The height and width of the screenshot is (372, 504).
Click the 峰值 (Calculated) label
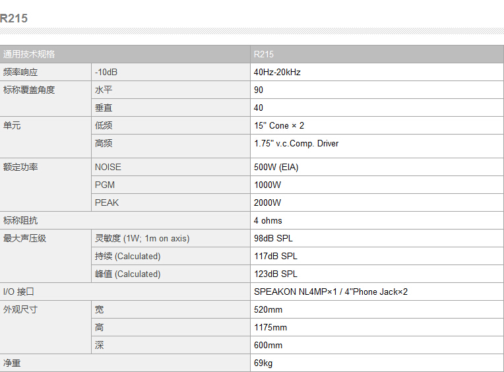pos(127,274)
